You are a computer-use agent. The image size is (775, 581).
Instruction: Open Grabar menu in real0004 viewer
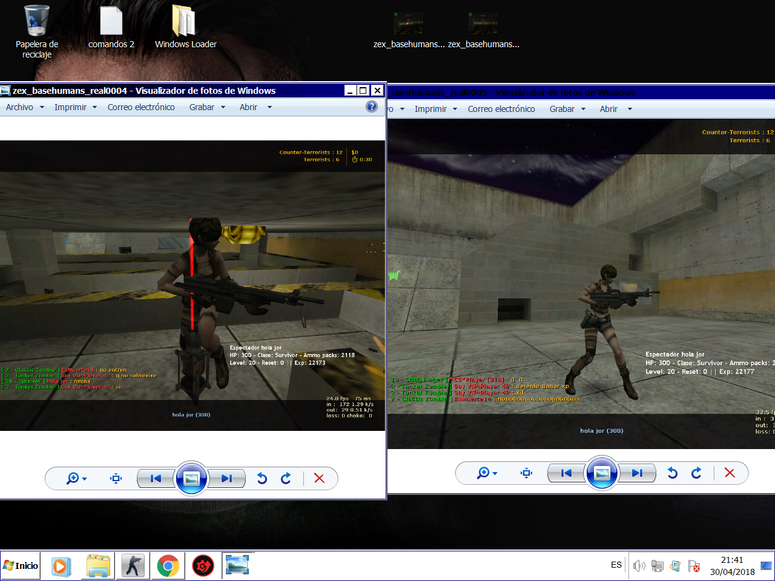(202, 107)
